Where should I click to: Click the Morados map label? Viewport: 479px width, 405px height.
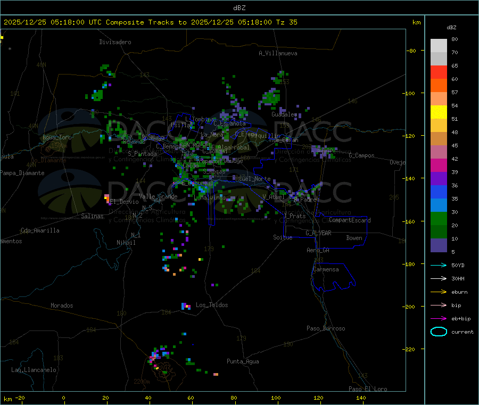62,305
